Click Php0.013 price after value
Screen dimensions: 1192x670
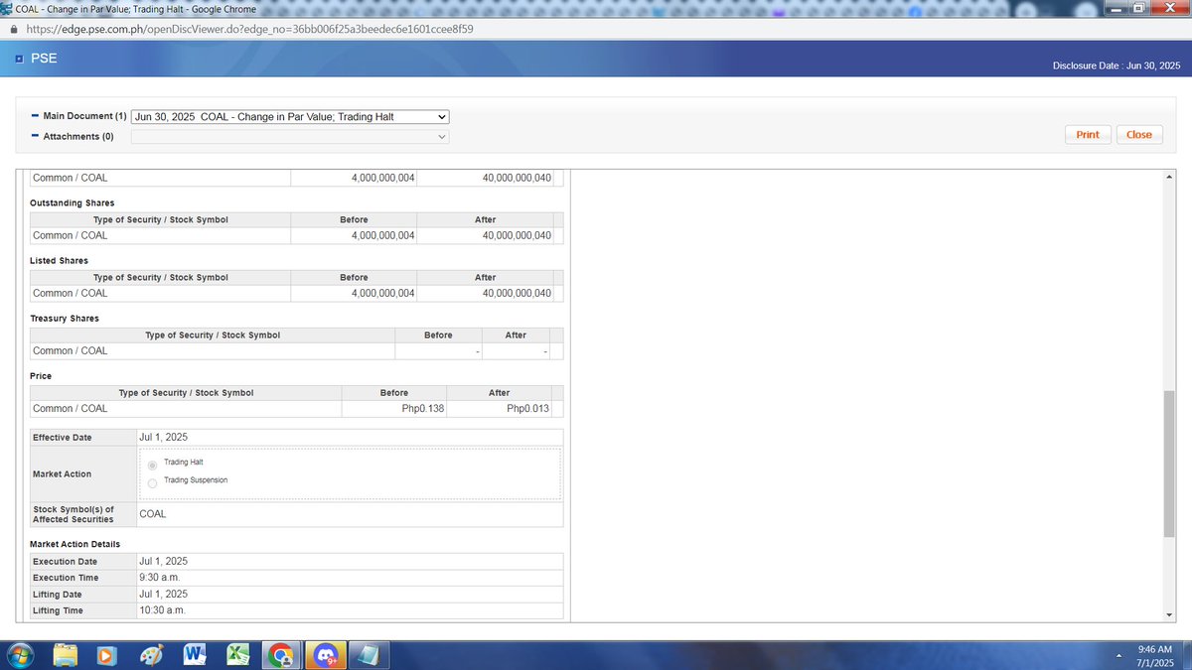pyautogui.click(x=527, y=408)
